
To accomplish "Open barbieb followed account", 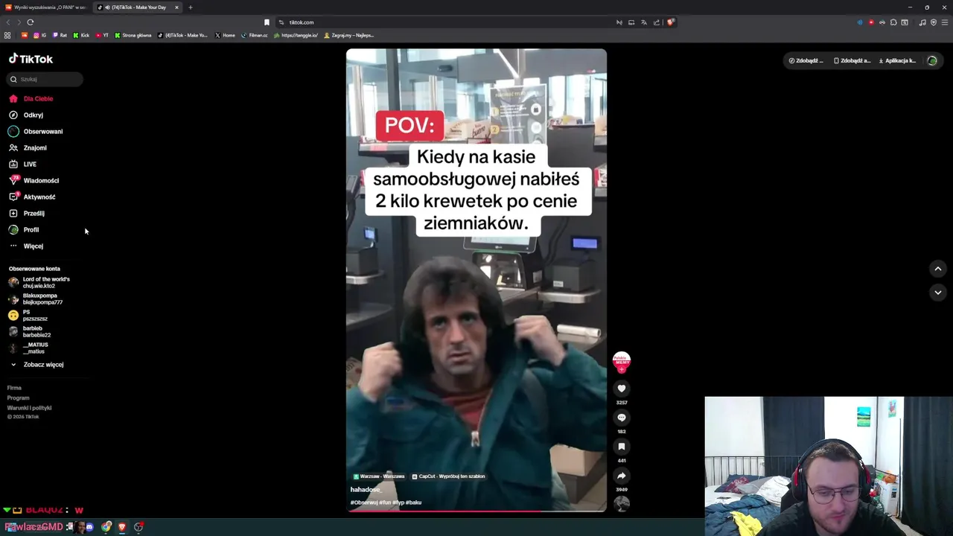I will tap(30, 331).
